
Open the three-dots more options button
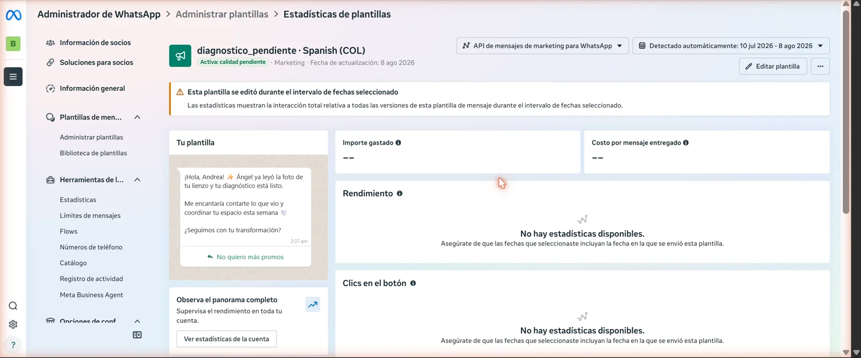(x=820, y=66)
